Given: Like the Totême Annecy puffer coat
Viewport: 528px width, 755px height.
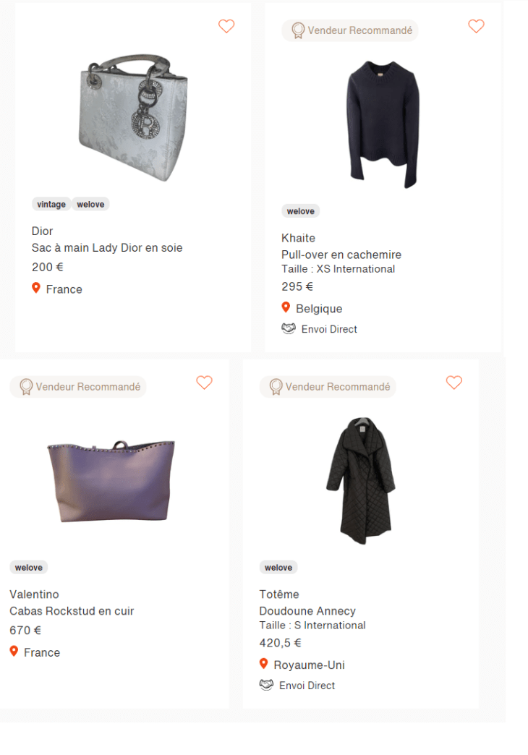Looking at the screenshot, I should (454, 383).
